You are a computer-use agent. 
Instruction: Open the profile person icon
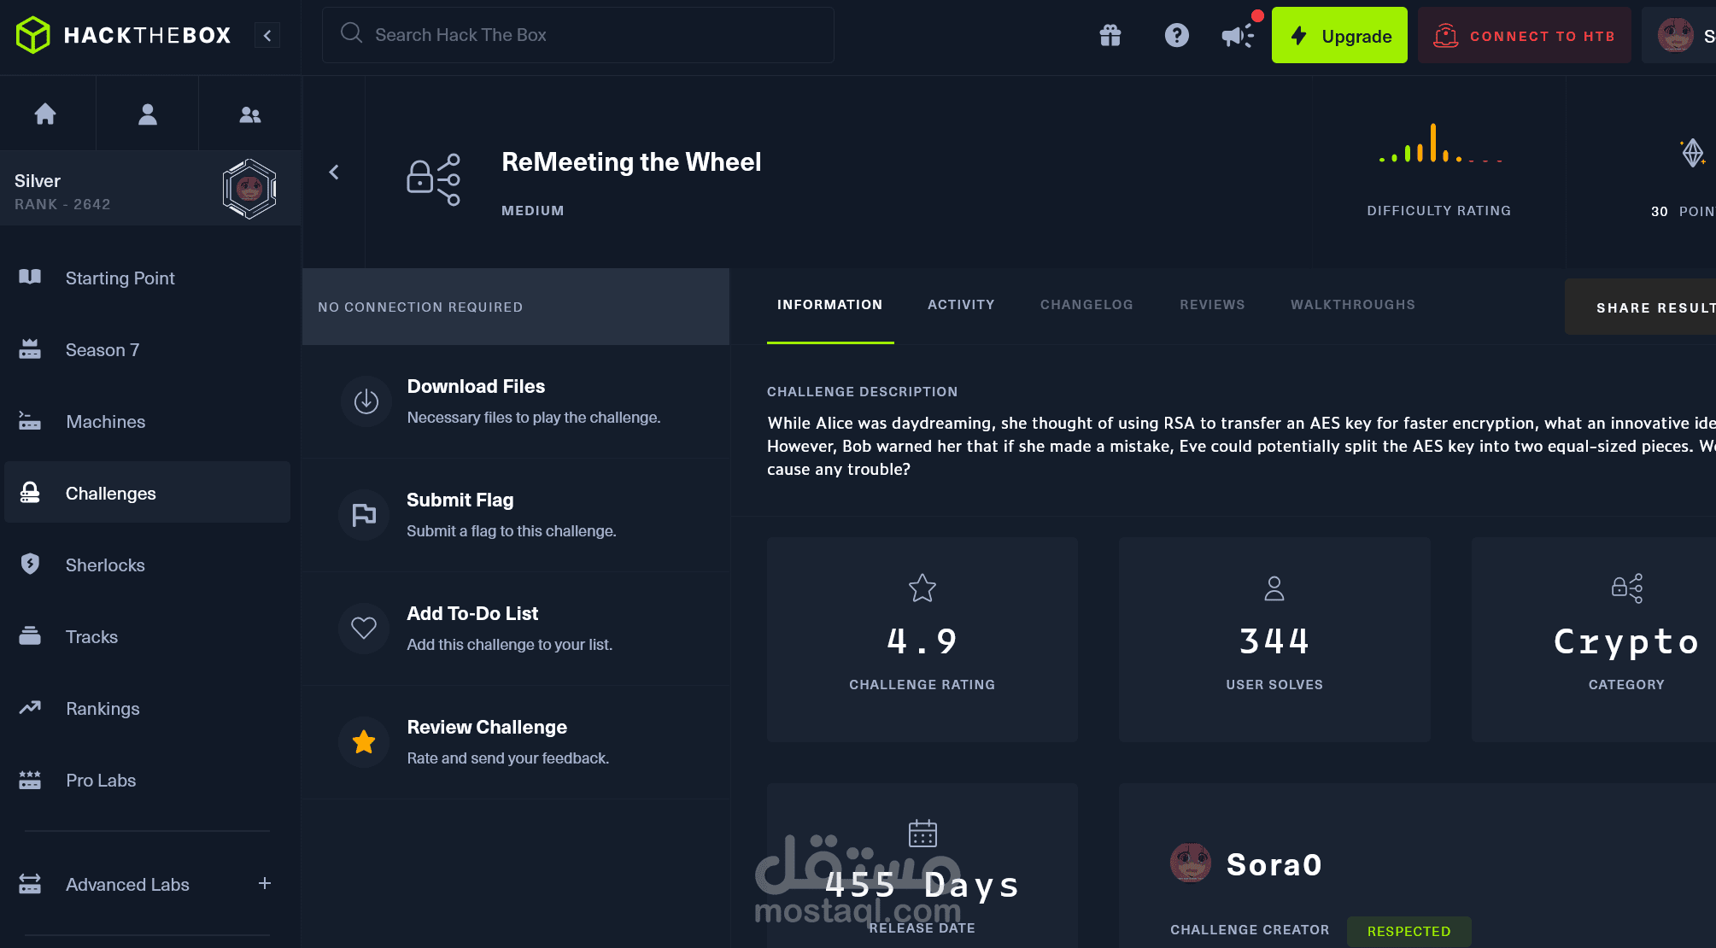(x=148, y=114)
